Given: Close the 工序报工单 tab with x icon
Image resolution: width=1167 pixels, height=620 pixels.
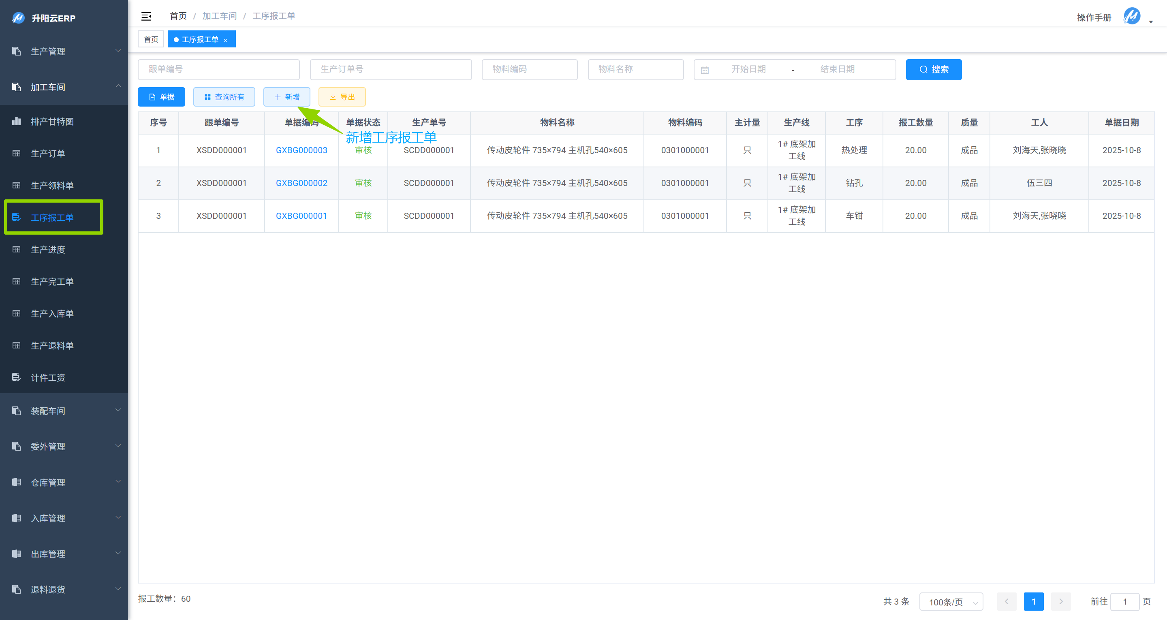Looking at the screenshot, I should point(225,40).
